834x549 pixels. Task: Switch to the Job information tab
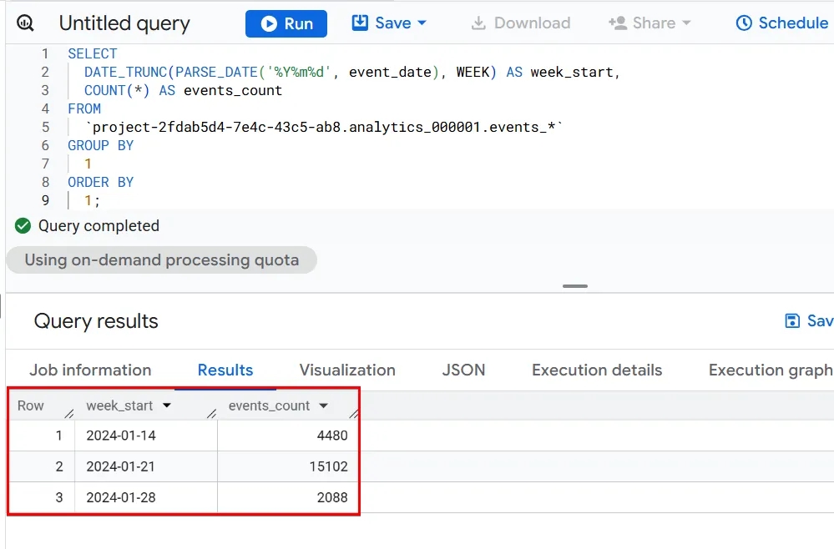point(90,370)
